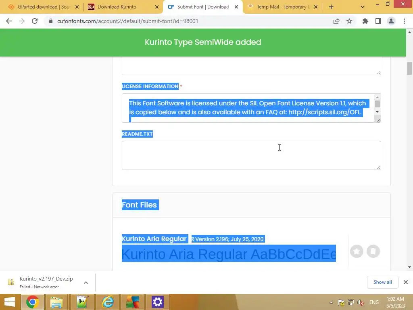The image size is (413, 310).
Task: Close the GParted download tab
Action: point(77,7)
